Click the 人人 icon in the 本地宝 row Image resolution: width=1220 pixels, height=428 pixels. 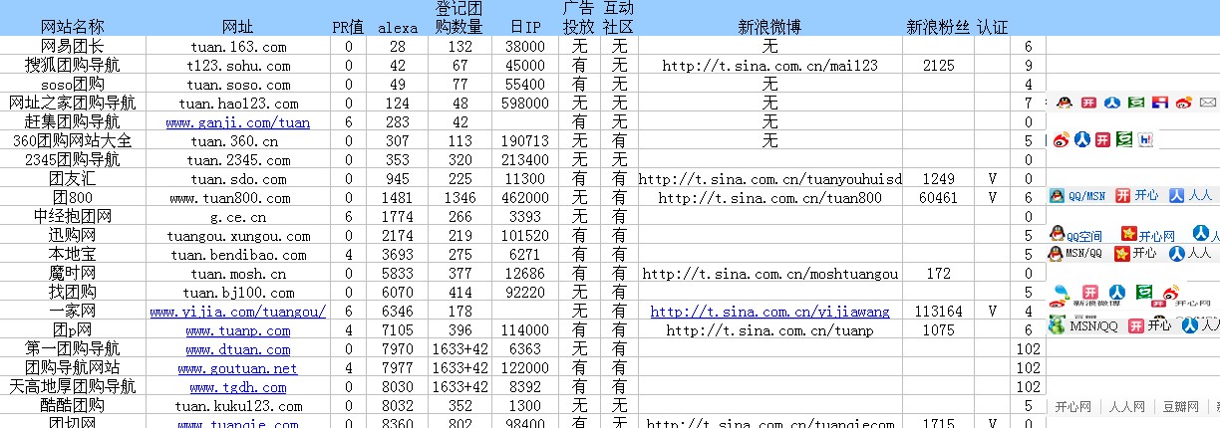pos(1176,253)
